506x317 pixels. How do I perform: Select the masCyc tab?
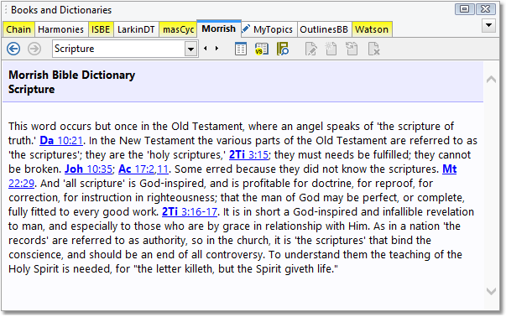click(178, 29)
